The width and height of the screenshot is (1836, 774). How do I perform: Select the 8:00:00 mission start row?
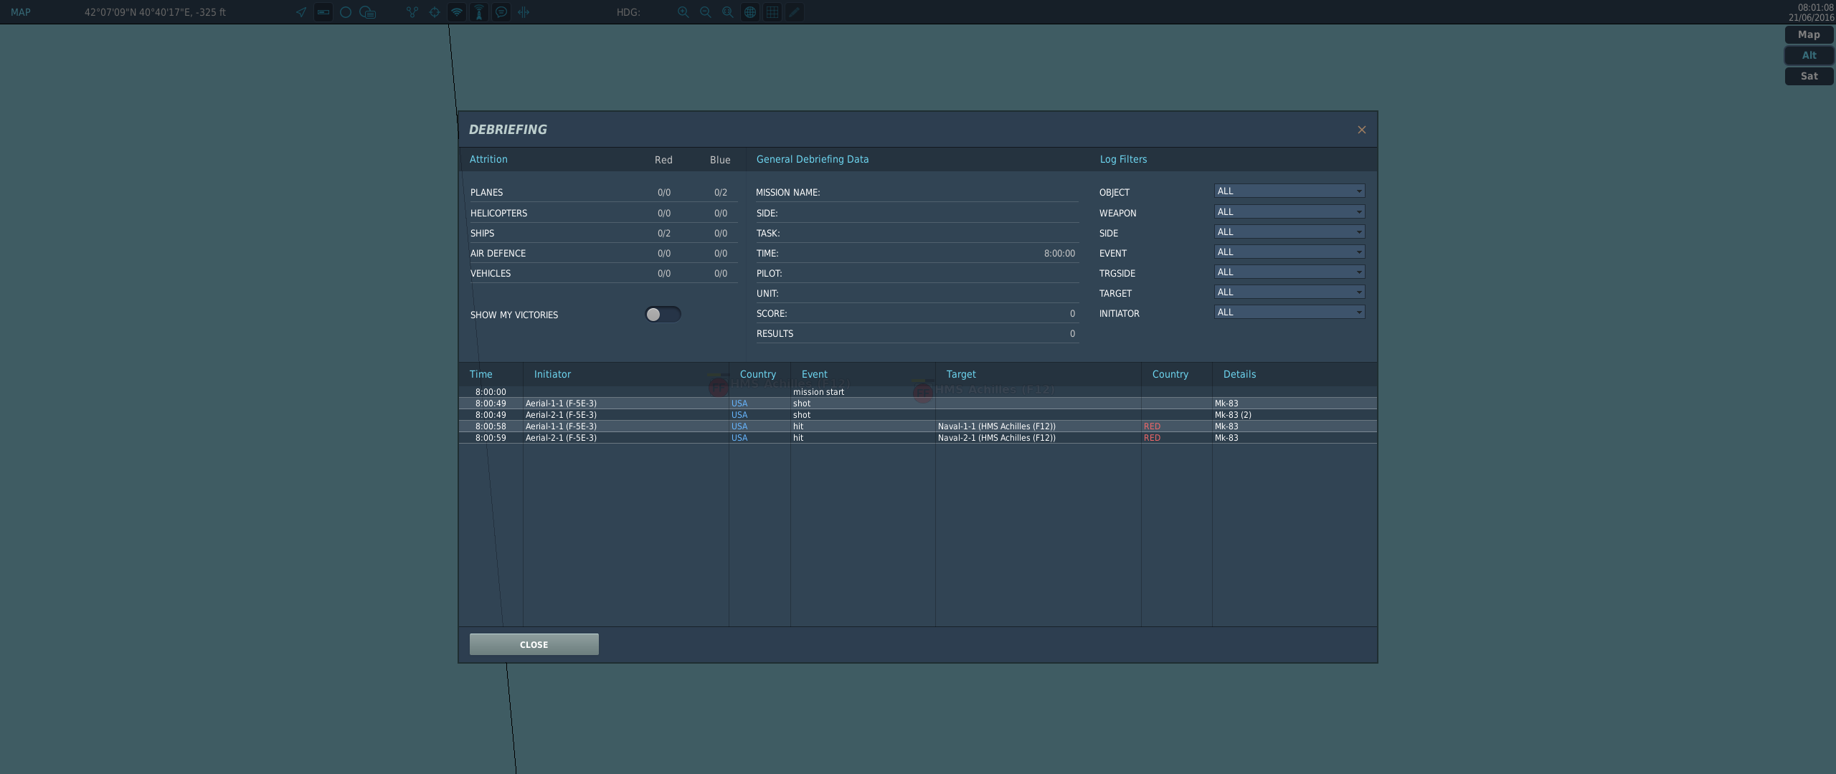pyautogui.click(x=918, y=392)
